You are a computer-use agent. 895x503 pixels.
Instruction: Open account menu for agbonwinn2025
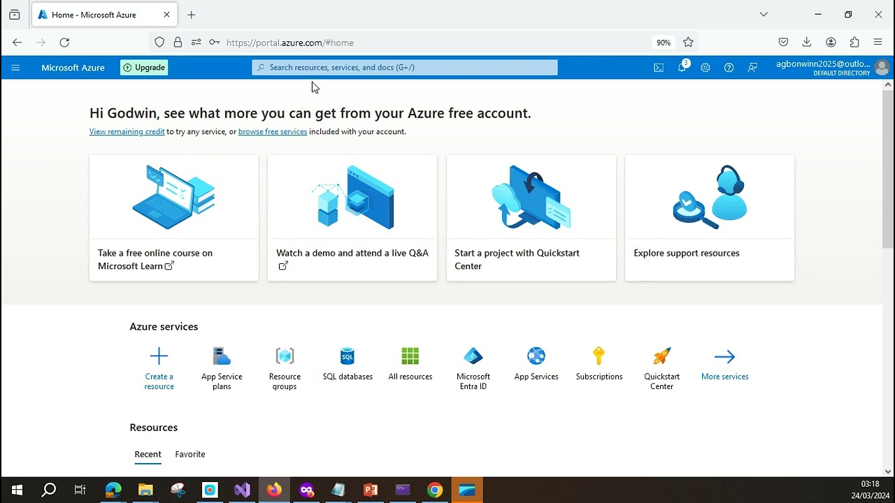point(832,68)
